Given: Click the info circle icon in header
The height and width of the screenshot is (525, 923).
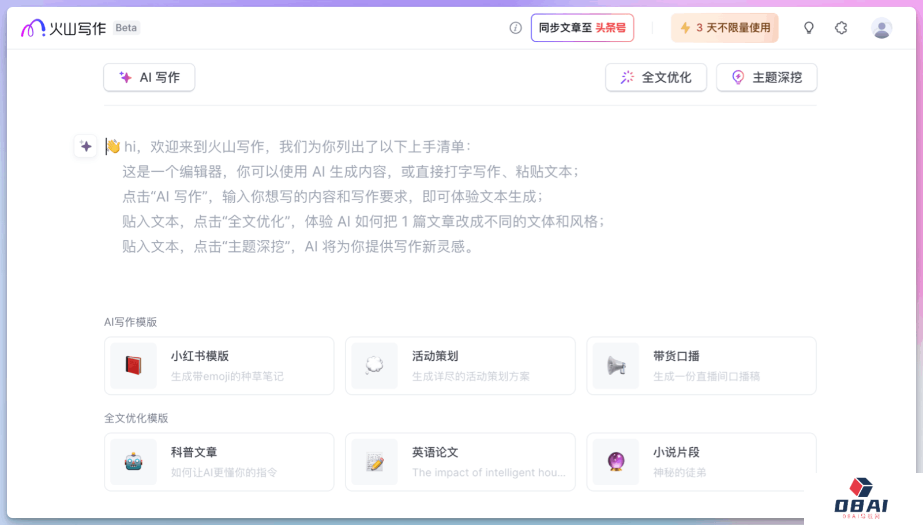Looking at the screenshot, I should click(x=515, y=28).
